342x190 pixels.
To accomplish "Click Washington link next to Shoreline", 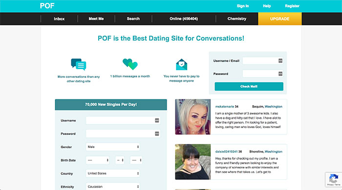I will pos(274,152).
